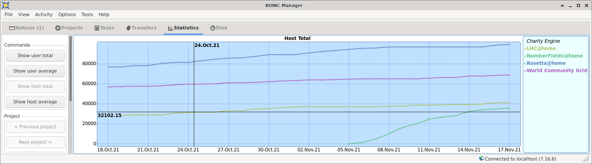Click the 02.Nov.21 x-axis label
Image resolution: width=592 pixels, height=164 pixels.
pyautogui.click(x=309, y=150)
